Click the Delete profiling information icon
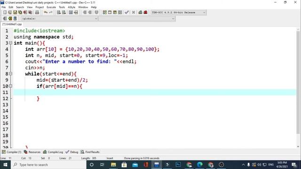 click(145, 13)
